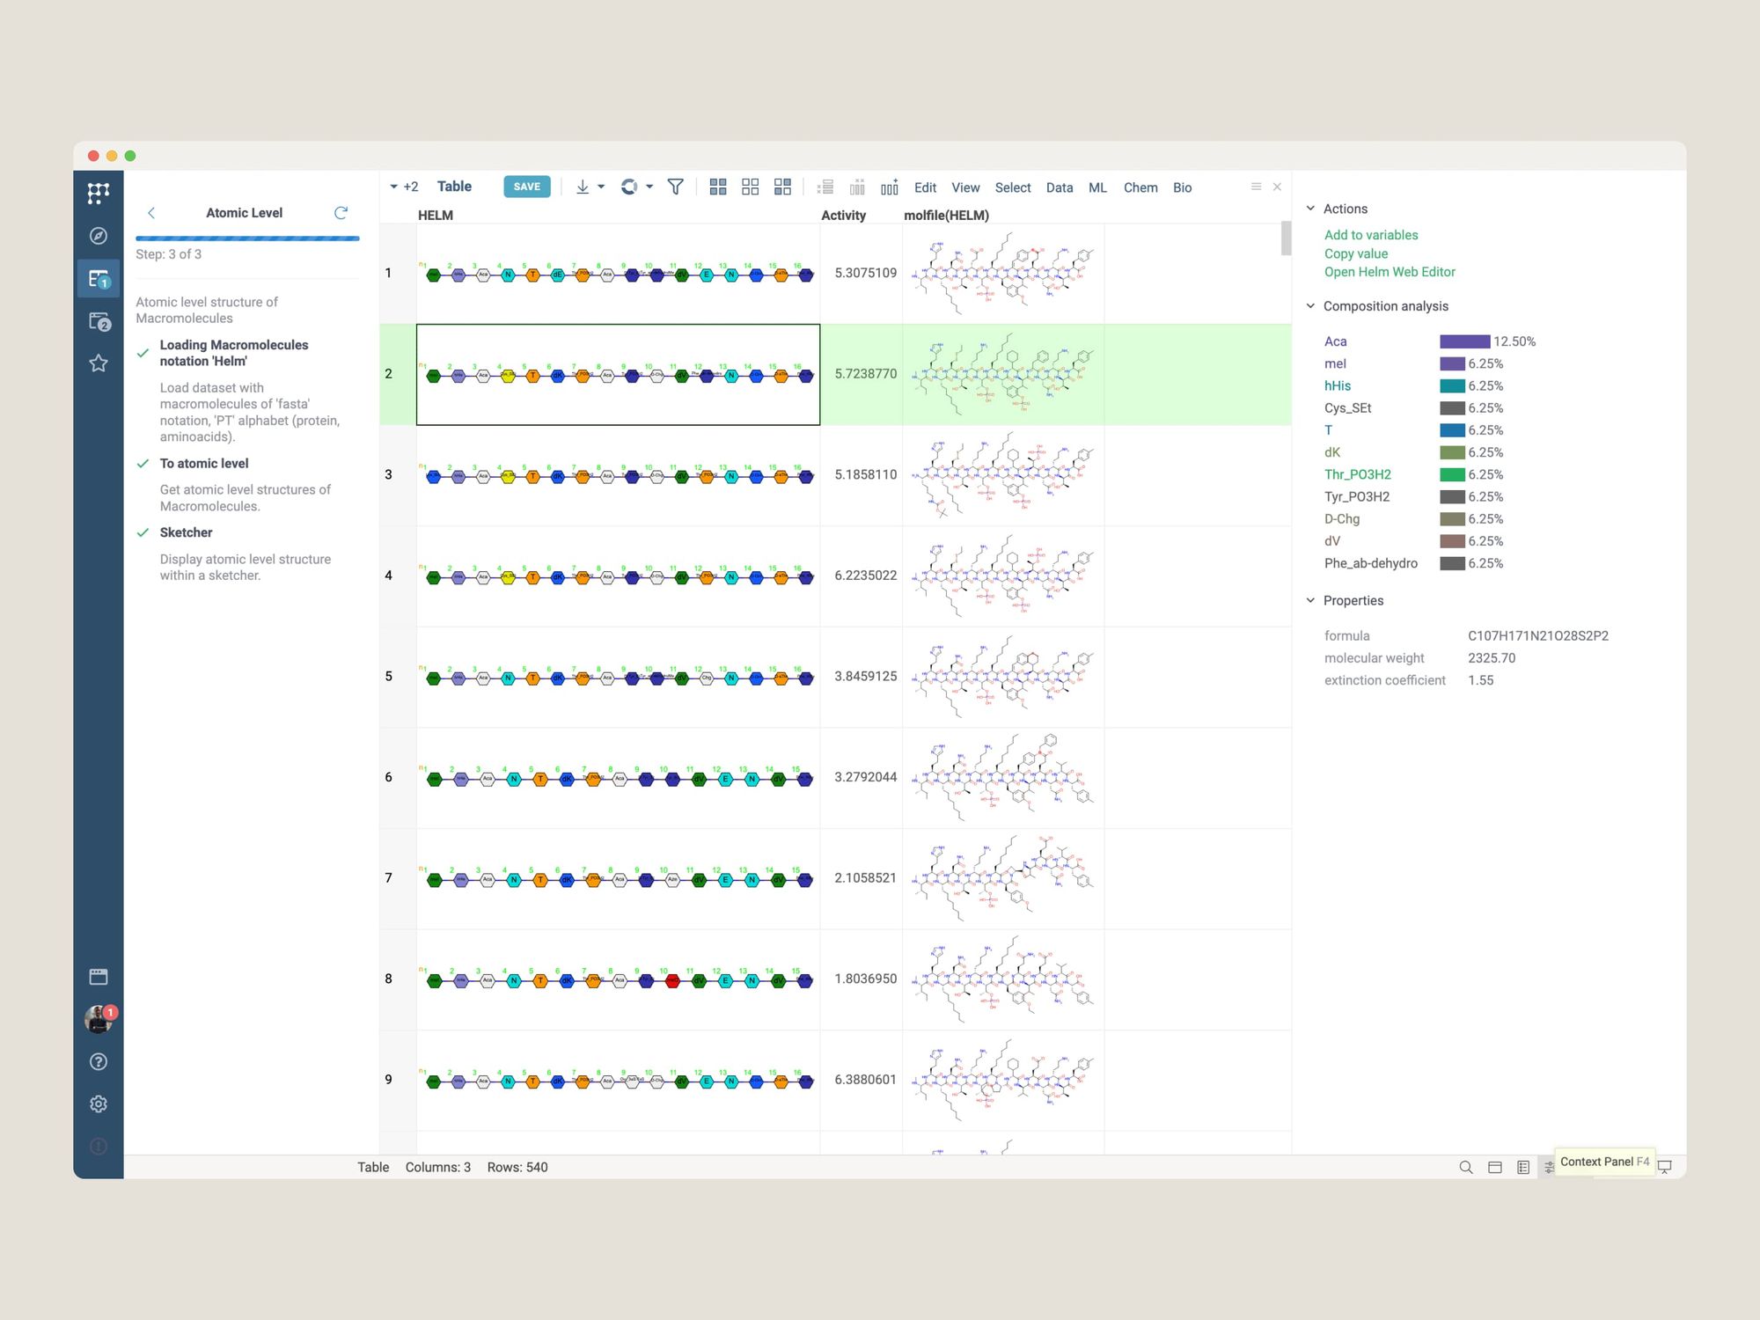
Task: Click the SAVE button
Action: tap(526, 187)
